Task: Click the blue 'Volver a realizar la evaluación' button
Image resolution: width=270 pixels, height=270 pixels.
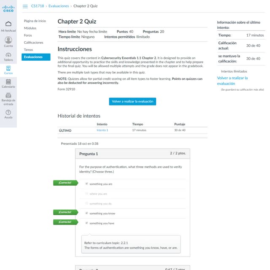Action: 132,101
